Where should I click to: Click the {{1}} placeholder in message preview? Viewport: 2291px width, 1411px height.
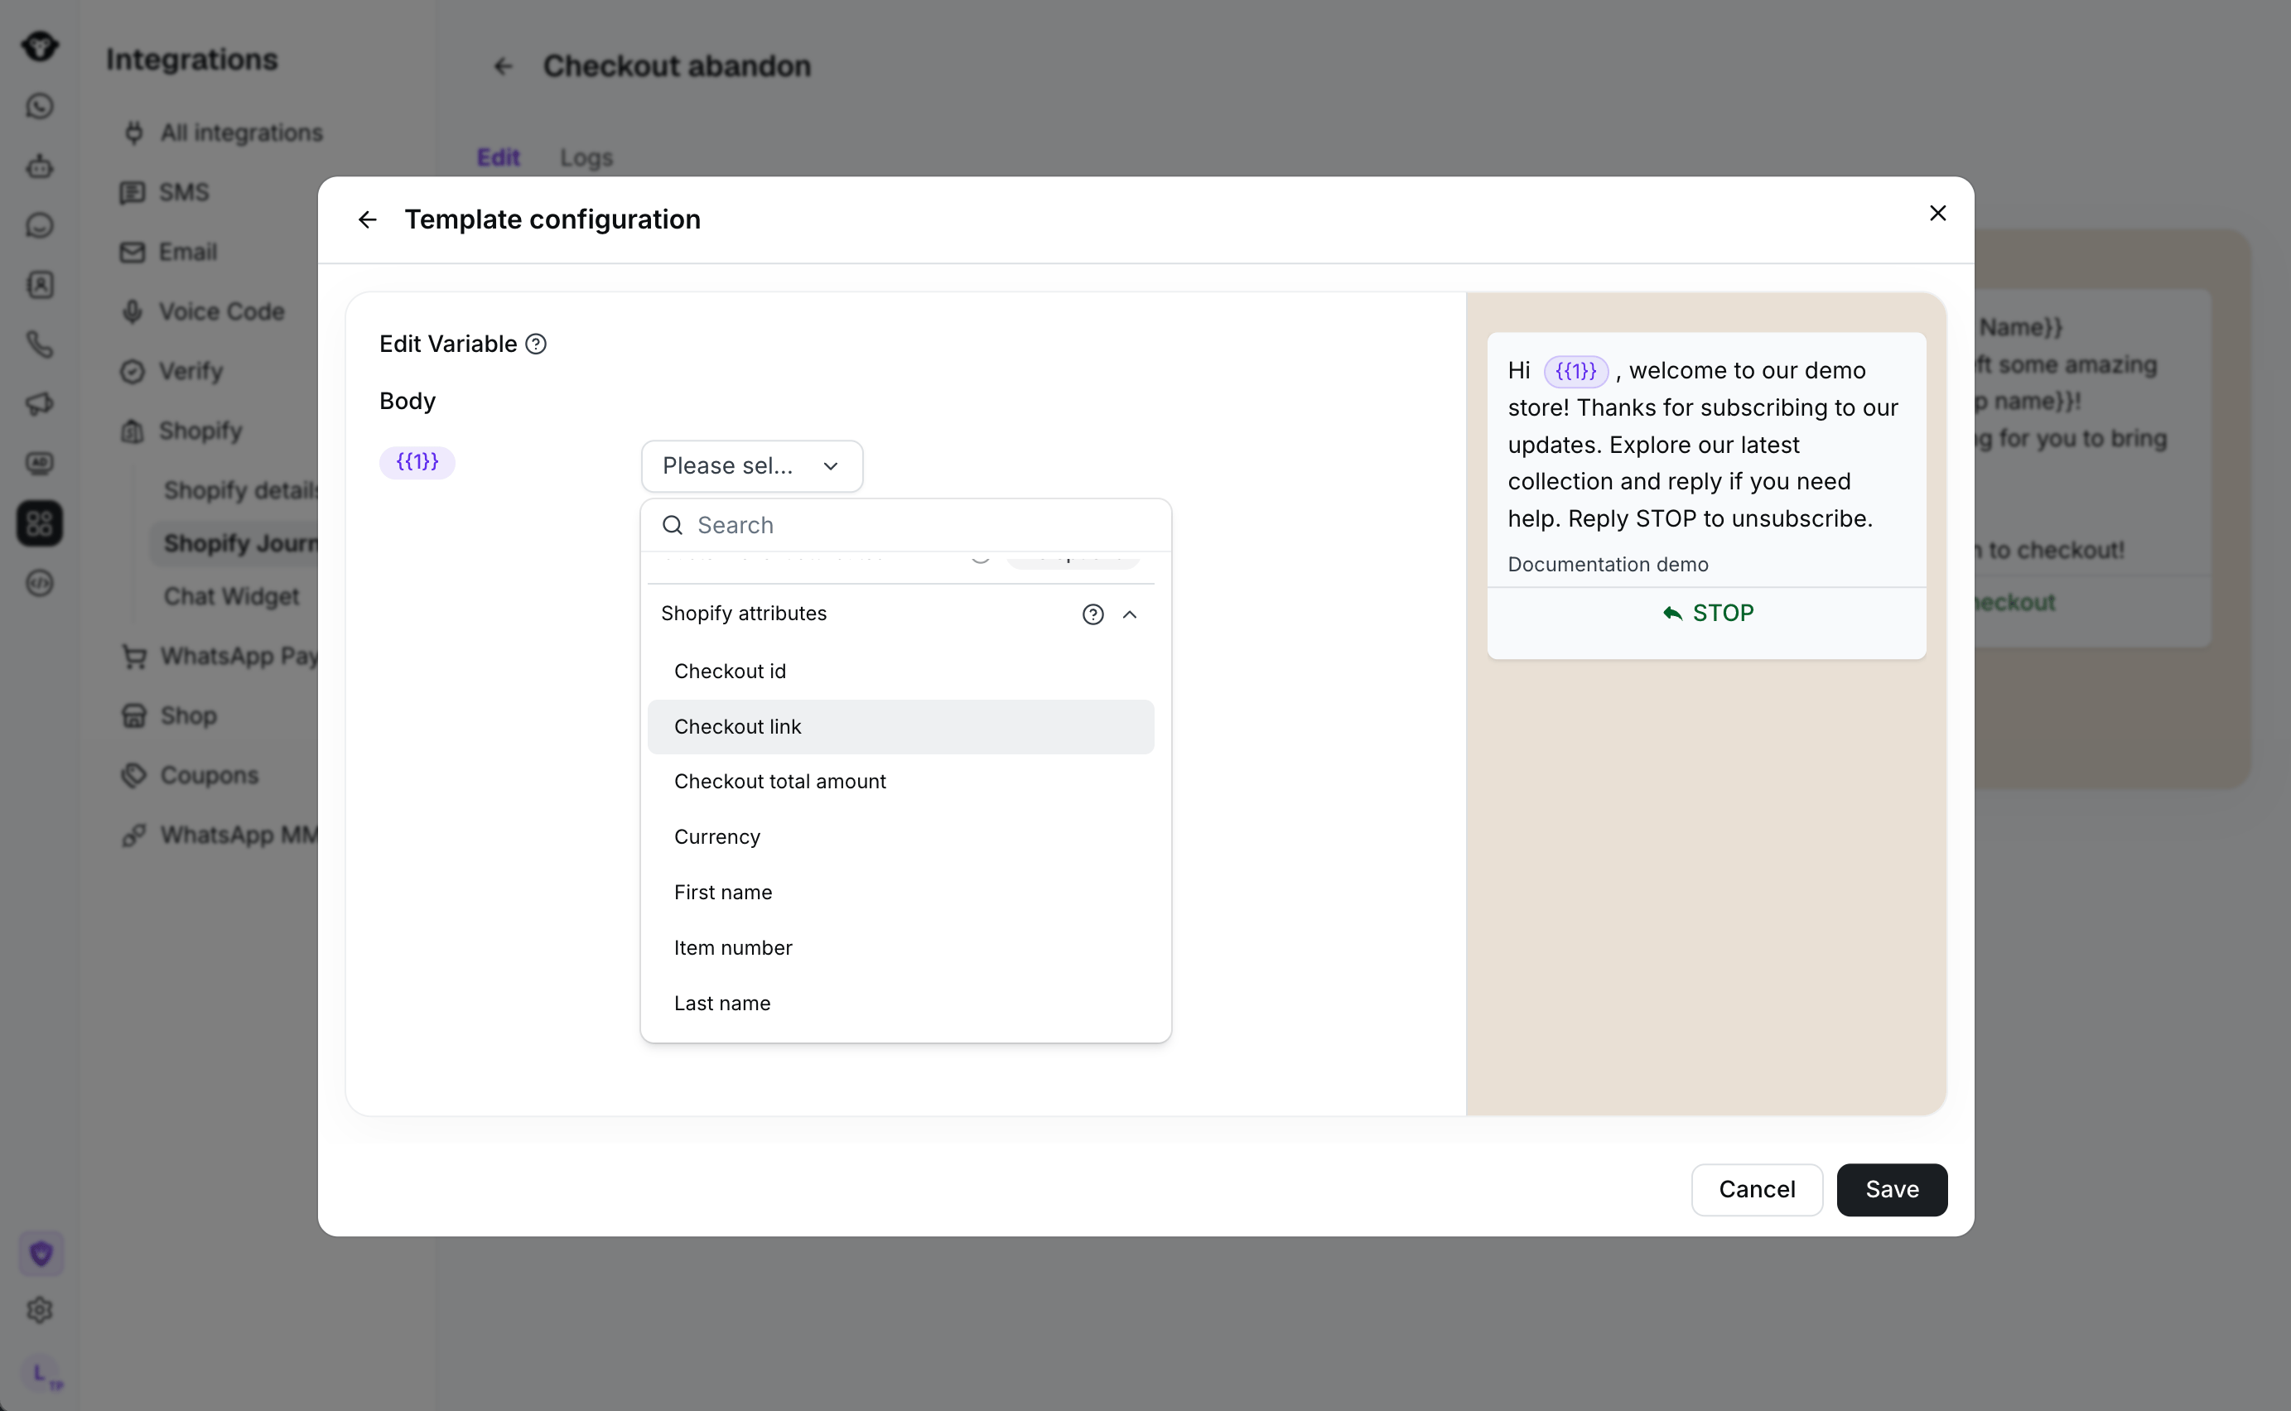[x=1575, y=372]
